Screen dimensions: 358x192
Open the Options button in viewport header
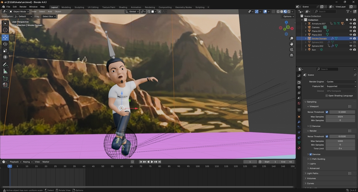pos(288,16)
